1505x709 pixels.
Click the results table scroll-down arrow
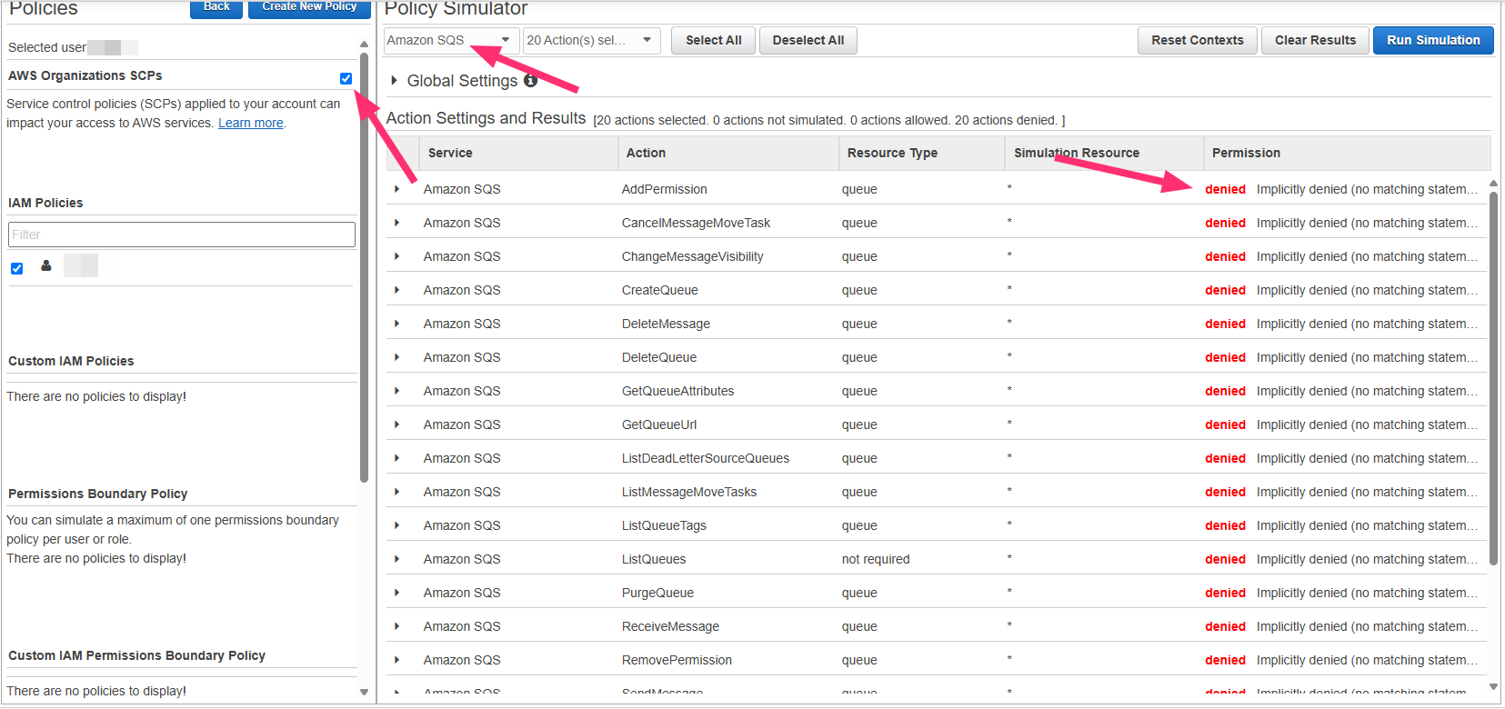point(1493,686)
